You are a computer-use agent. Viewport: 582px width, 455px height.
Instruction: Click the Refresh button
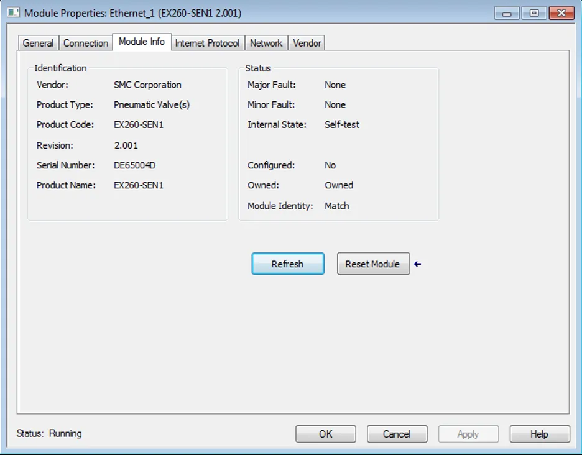tap(288, 264)
